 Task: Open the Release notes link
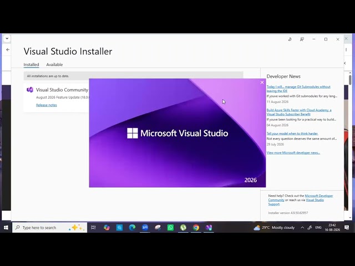click(x=47, y=105)
